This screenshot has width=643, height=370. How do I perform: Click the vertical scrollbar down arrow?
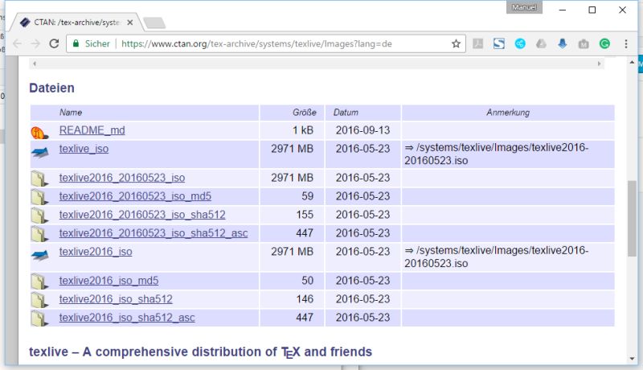click(x=632, y=359)
